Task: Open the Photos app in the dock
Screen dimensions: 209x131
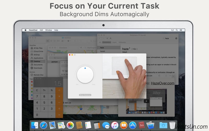Action: tap(70, 125)
